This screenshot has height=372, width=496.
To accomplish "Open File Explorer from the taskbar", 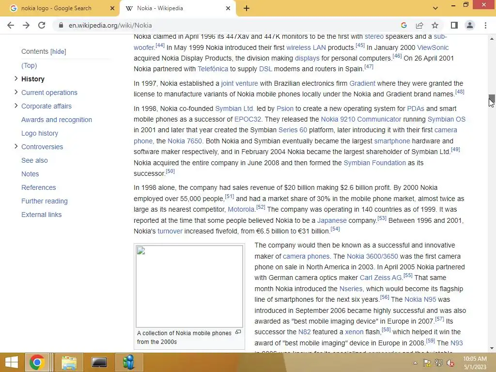I will click(x=69, y=362).
